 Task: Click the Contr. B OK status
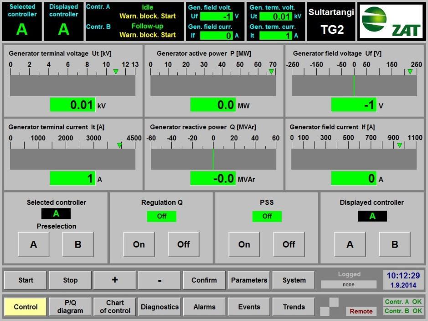(403, 311)
